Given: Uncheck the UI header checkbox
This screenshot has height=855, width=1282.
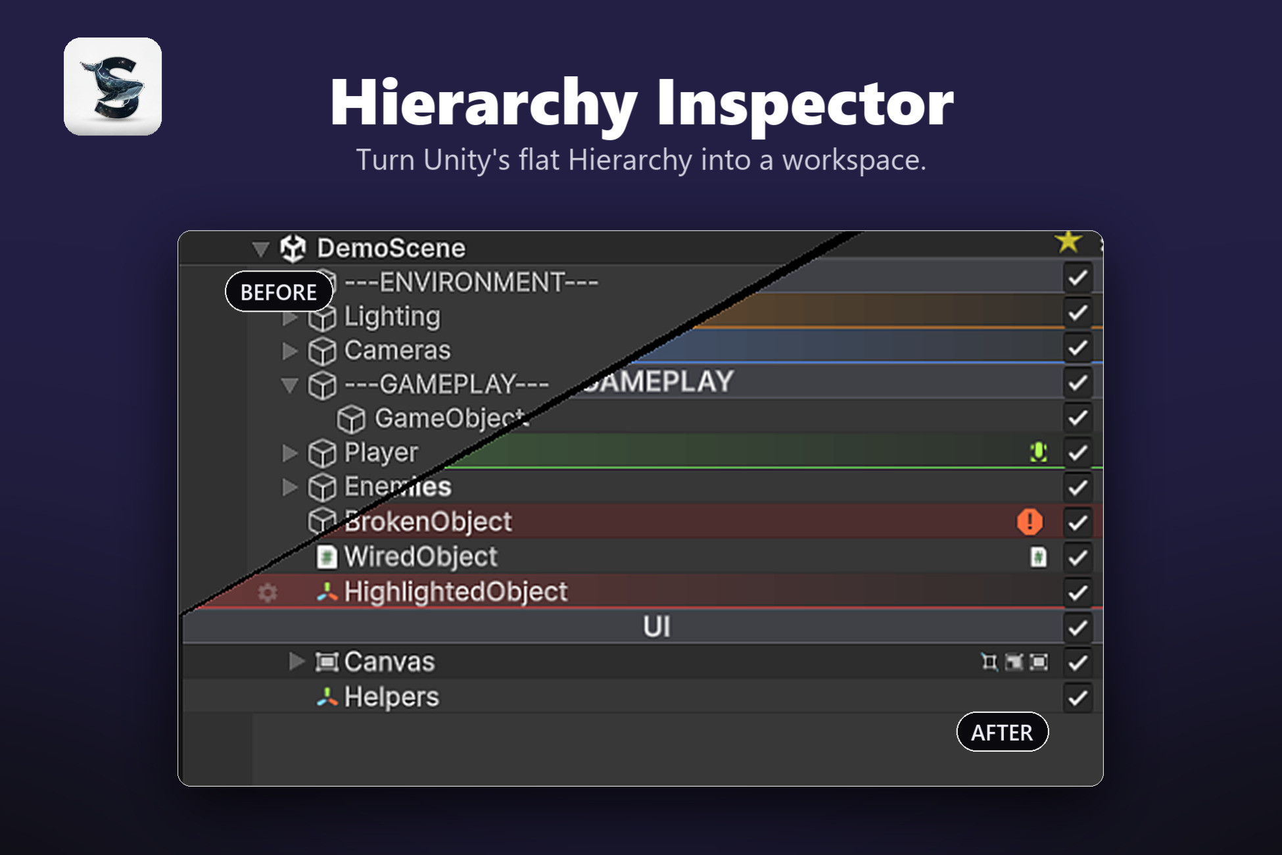Looking at the screenshot, I should pyautogui.click(x=1078, y=627).
